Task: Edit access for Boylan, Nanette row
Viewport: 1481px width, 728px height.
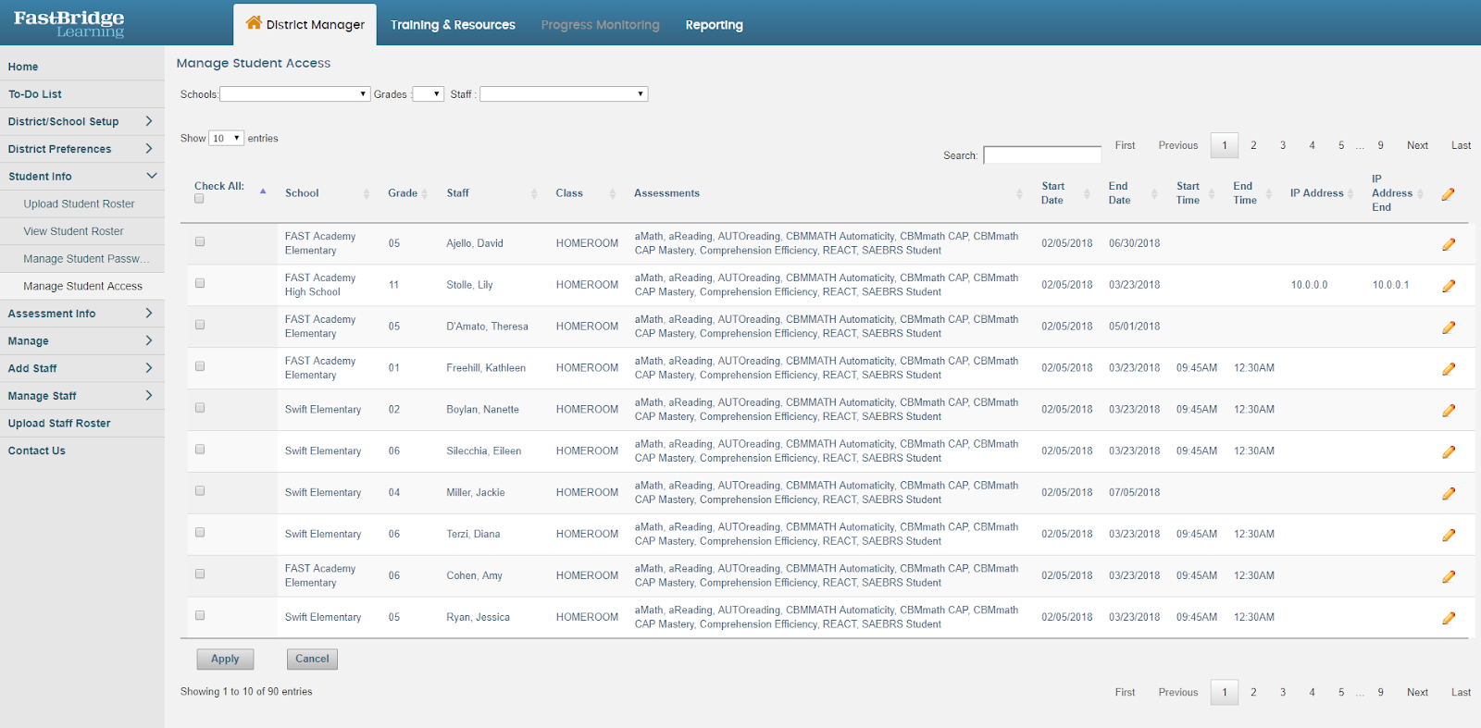Action: [1449, 411]
